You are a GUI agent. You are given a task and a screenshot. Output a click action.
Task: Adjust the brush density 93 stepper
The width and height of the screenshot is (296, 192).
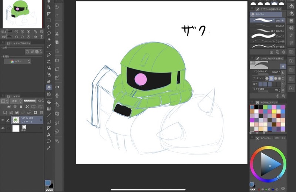279,90
